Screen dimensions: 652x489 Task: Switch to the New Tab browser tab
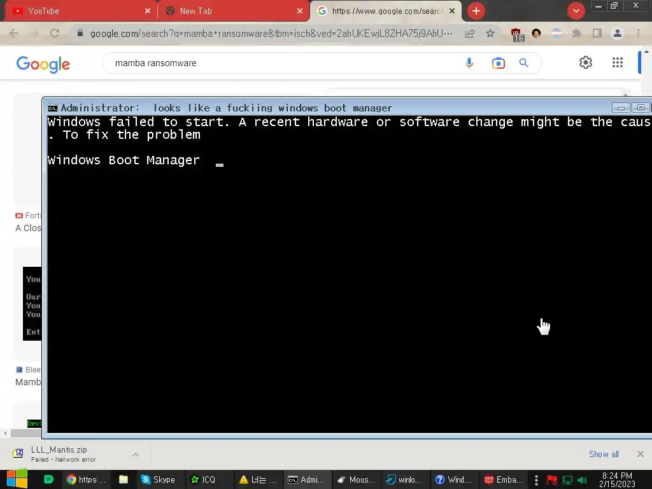click(x=233, y=11)
